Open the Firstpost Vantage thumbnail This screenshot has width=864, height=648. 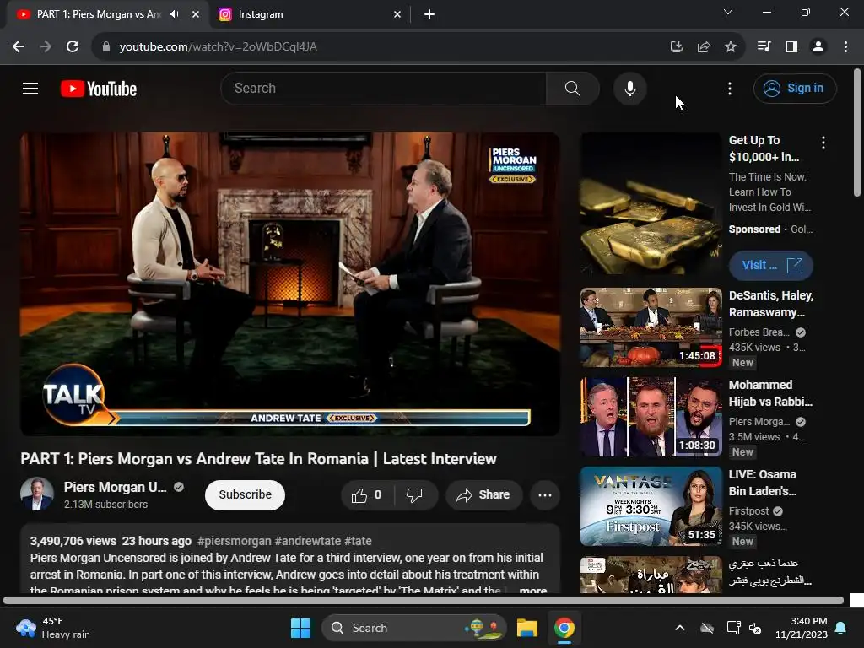pyautogui.click(x=651, y=506)
